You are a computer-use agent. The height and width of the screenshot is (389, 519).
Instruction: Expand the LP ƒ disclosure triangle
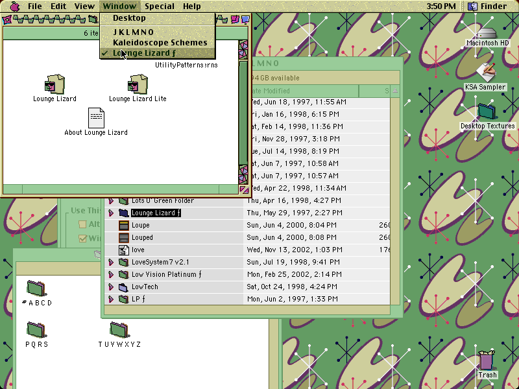[x=111, y=299]
